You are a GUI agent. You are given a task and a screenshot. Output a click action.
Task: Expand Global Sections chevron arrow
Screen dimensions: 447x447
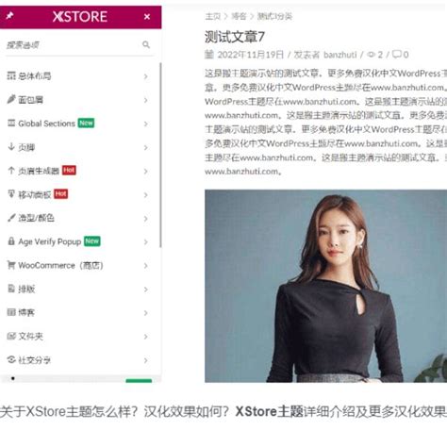[145, 124]
